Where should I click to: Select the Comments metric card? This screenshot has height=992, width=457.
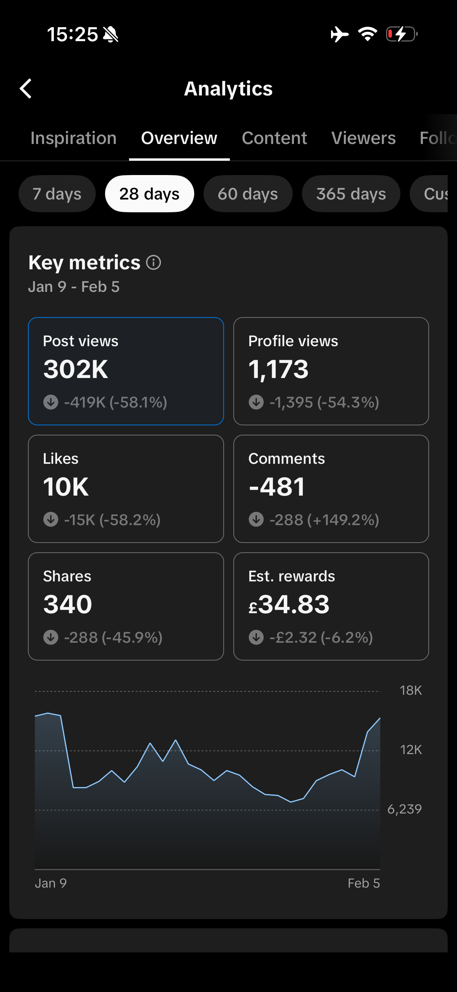click(x=331, y=489)
